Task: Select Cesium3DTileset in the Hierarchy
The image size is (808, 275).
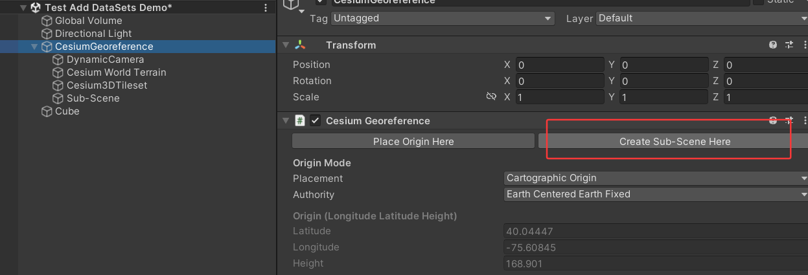Action: point(107,85)
